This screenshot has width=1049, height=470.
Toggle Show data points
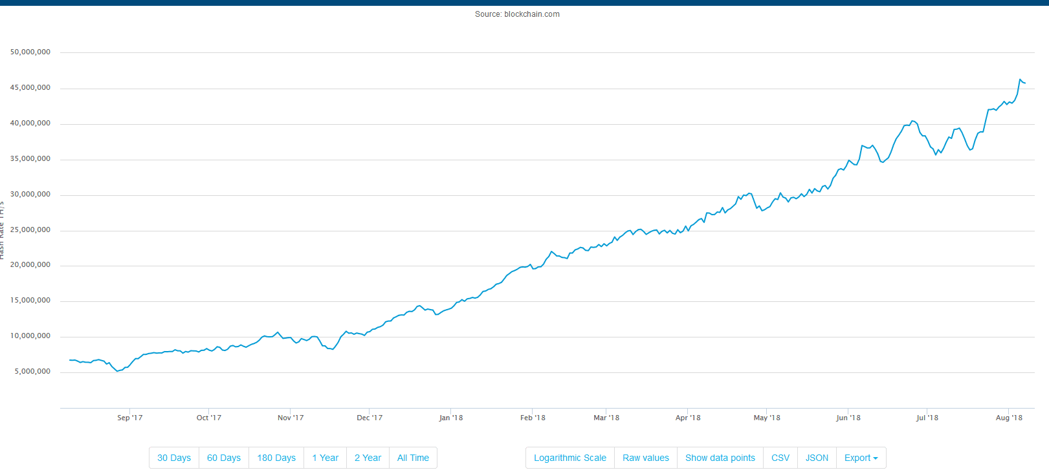pos(720,458)
